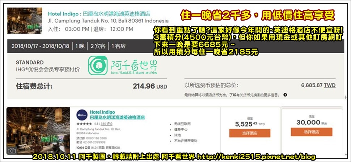Click the green 阿千看世界 watermark logo
The image size is (351, 162).
[98, 65]
